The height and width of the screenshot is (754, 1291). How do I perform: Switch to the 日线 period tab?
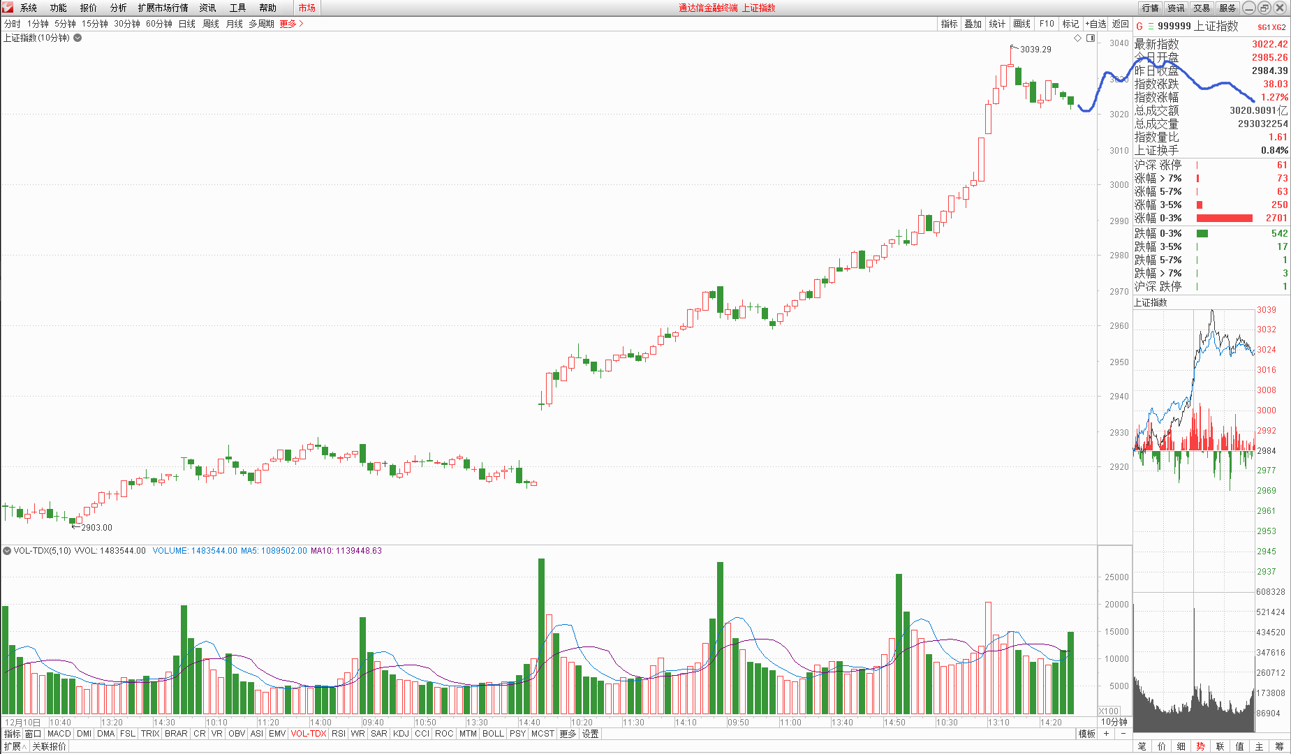(x=186, y=24)
